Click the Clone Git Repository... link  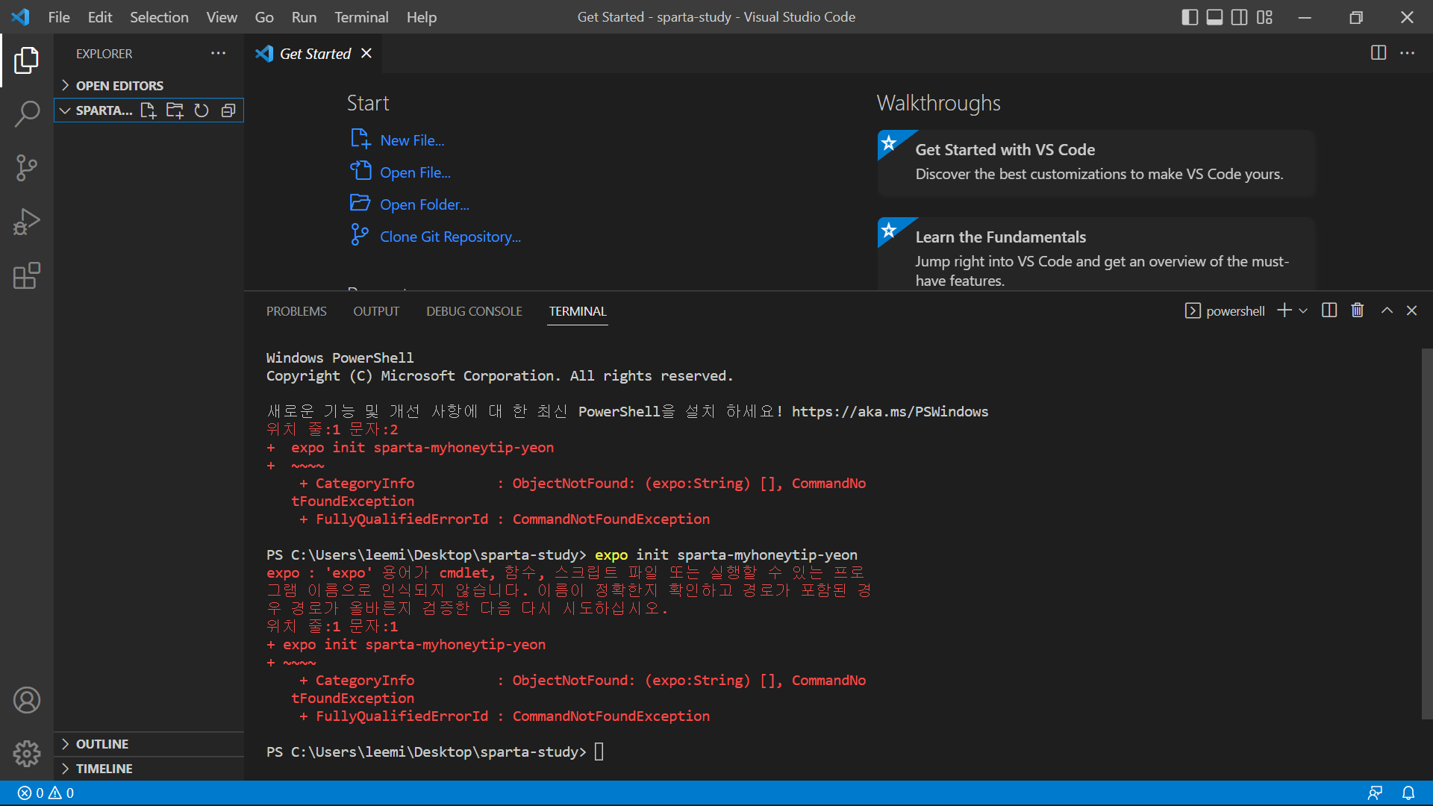pos(436,237)
